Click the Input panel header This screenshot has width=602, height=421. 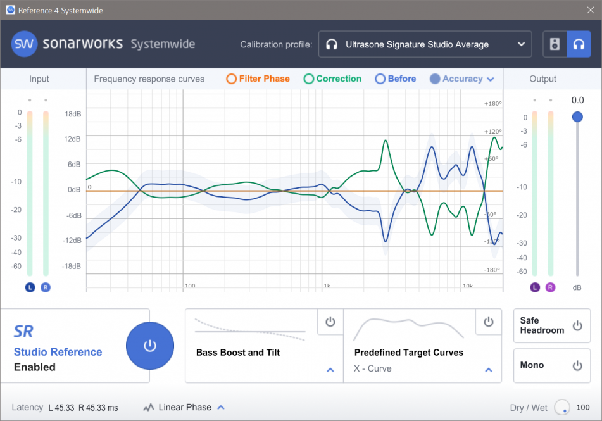pyautogui.click(x=39, y=79)
